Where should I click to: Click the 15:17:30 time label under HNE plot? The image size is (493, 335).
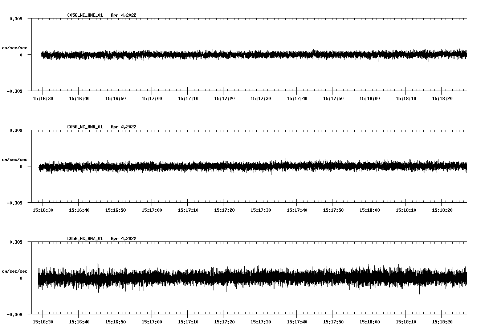(261, 99)
